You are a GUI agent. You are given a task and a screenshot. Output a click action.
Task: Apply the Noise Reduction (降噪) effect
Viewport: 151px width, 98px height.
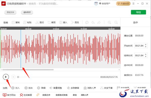41,88
